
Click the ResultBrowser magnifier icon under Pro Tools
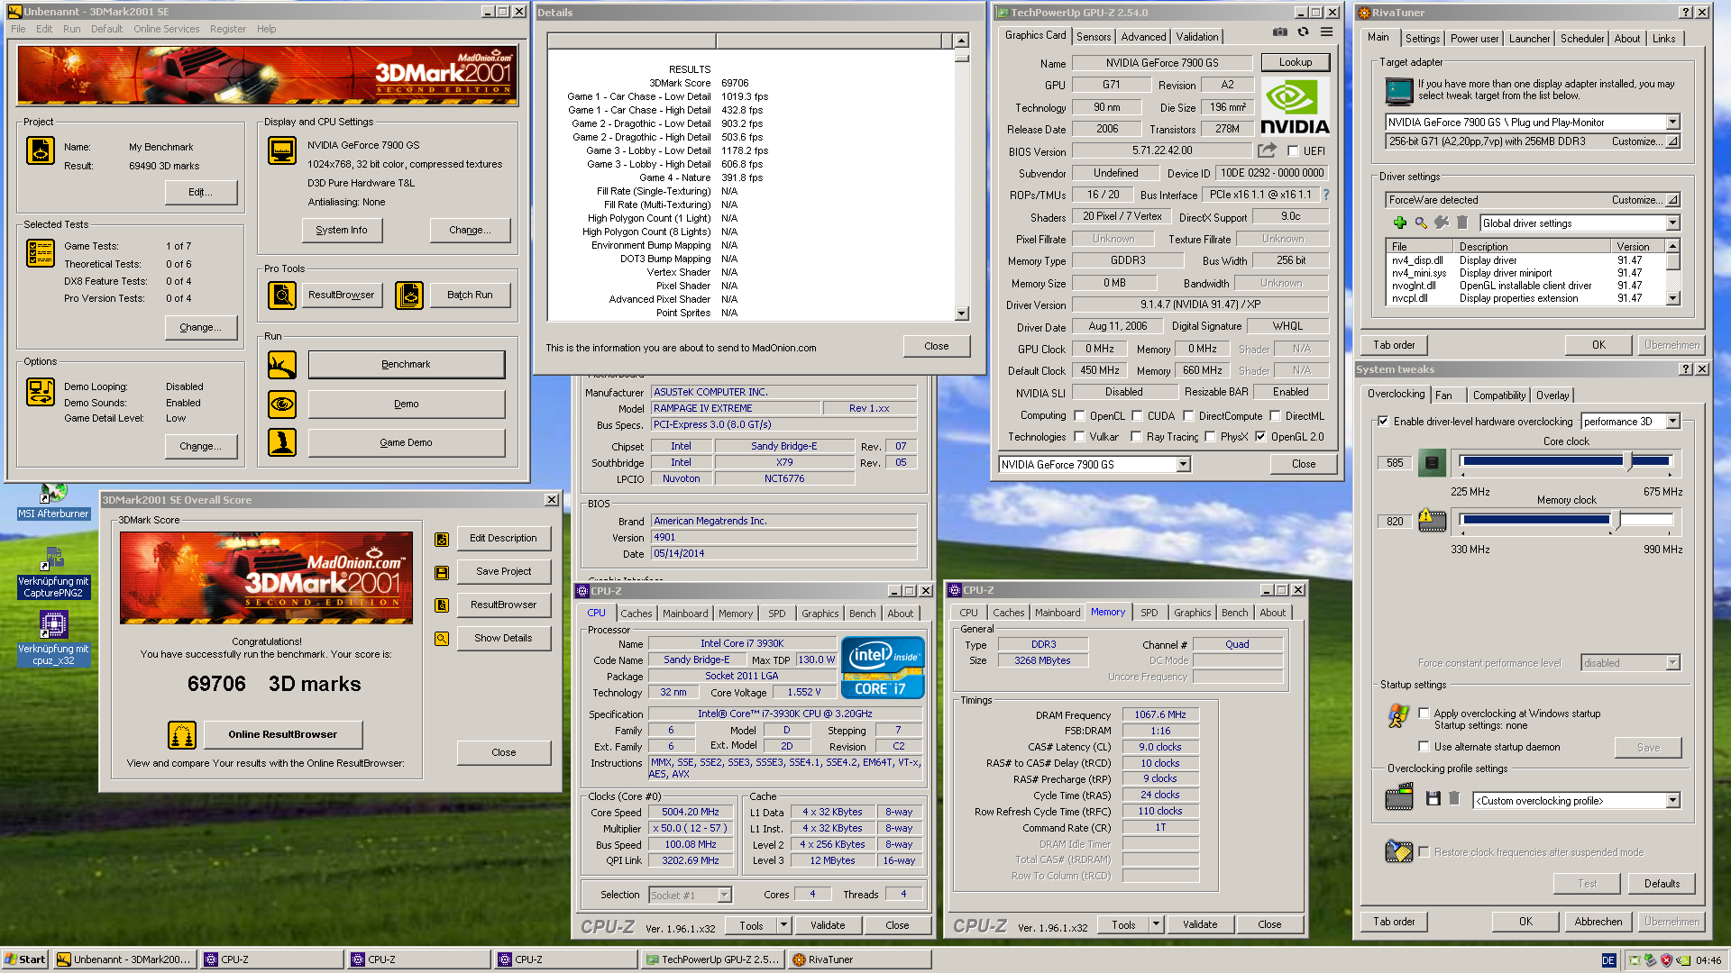(282, 295)
